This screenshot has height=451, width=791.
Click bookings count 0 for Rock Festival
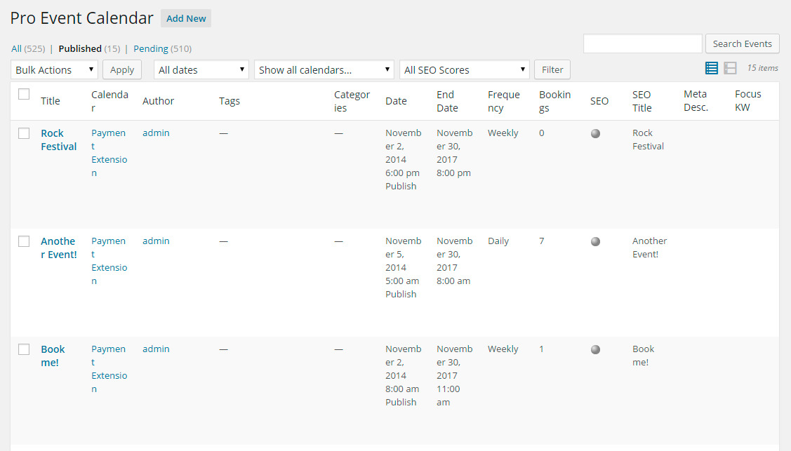(541, 133)
